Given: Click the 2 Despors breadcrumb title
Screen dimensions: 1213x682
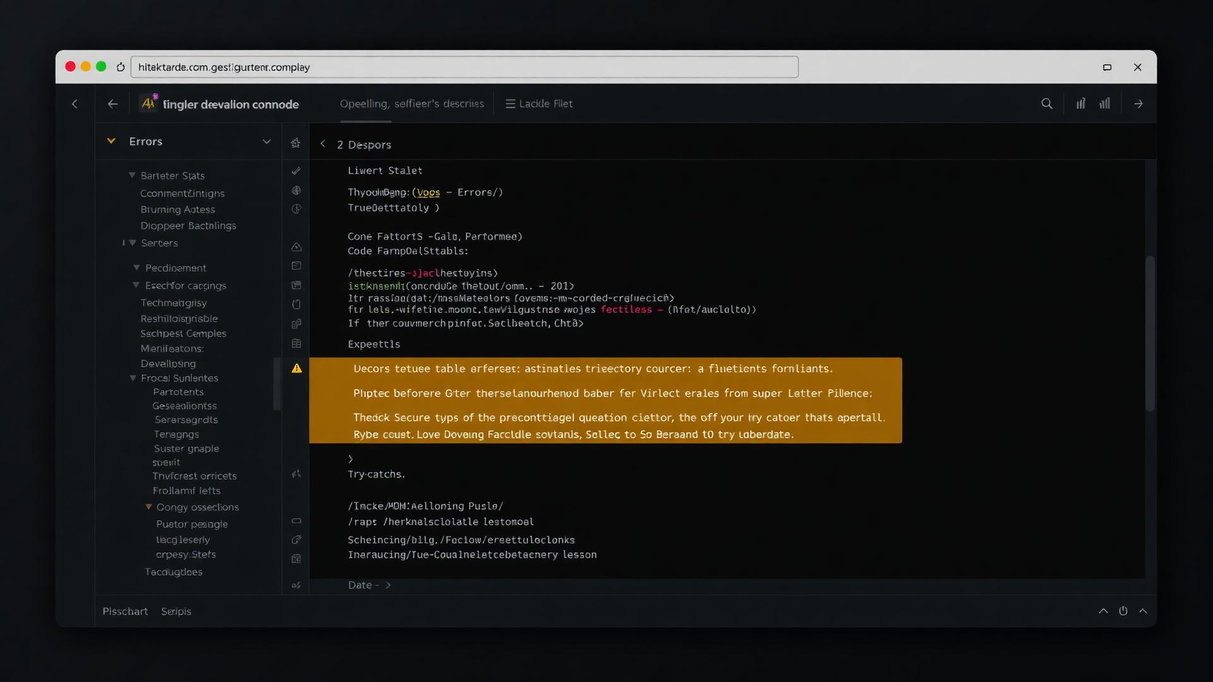Looking at the screenshot, I should tap(364, 145).
